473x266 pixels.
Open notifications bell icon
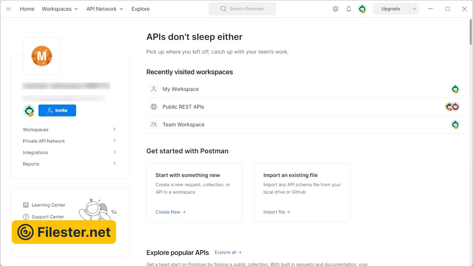(x=348, y=9)
